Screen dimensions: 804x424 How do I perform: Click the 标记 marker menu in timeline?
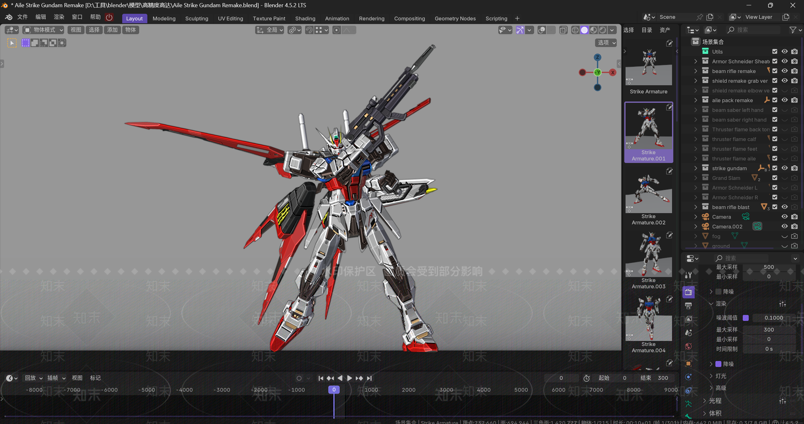coord(95,378)
